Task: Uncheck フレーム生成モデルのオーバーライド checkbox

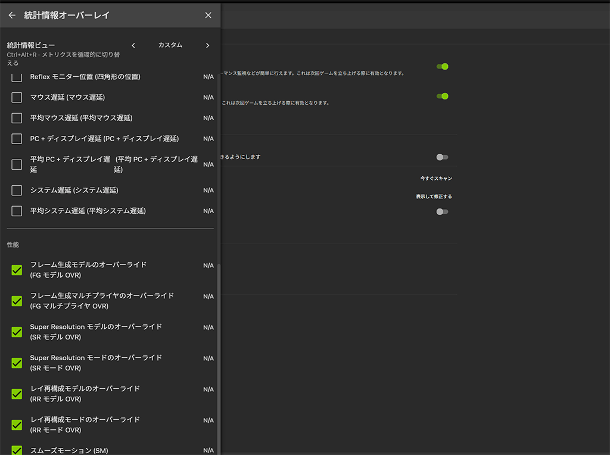Action: click(x=17, y=270)
